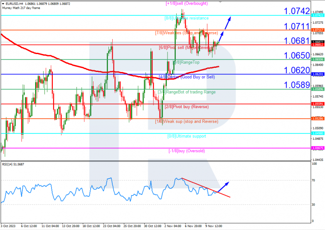This screenshot has height=230, width=325.
Task: Select the orange 1.05286 price axis tag
Action: click(318, 119)
